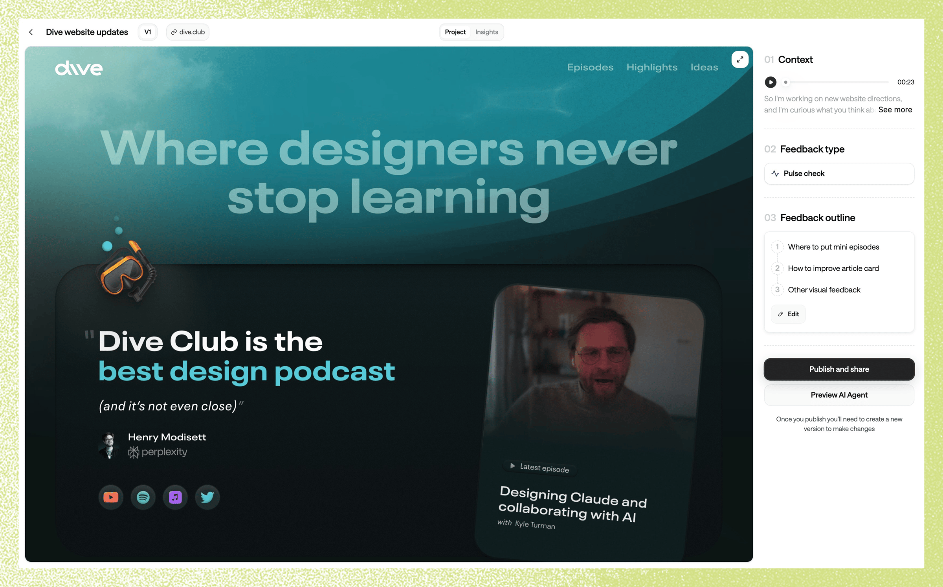Click Preview AI Agent button
Screen dimensions: 943x587
click(x=839, y=395)
